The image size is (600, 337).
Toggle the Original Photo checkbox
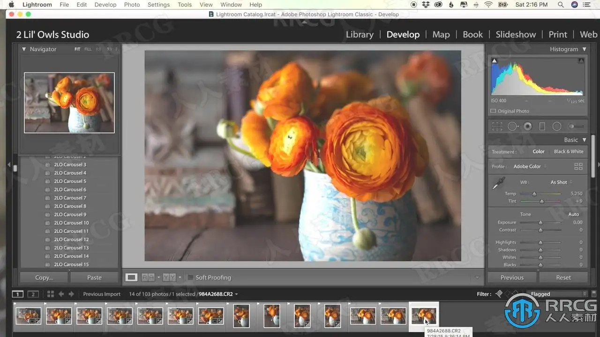point(493,111)
